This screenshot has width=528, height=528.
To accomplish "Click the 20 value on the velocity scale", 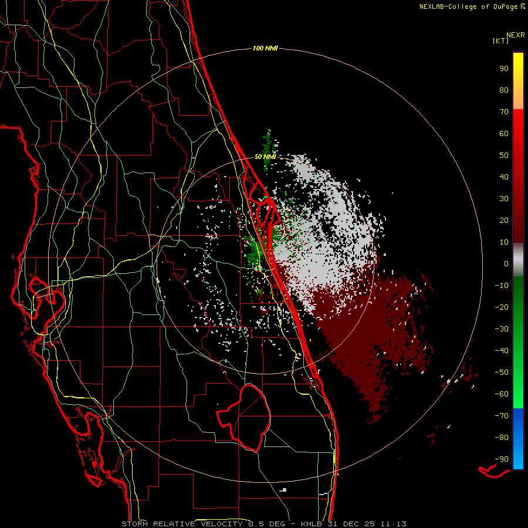I will point(504,220).
